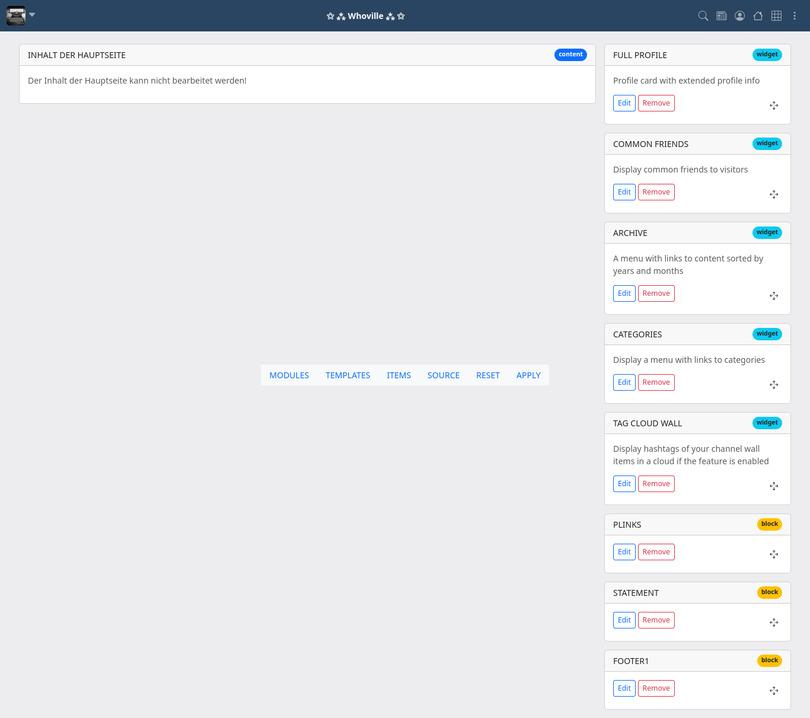This screenshot has height=718, width=810.
Task: Click move handle on Footer1 block
Action: (x=774, y=691)
